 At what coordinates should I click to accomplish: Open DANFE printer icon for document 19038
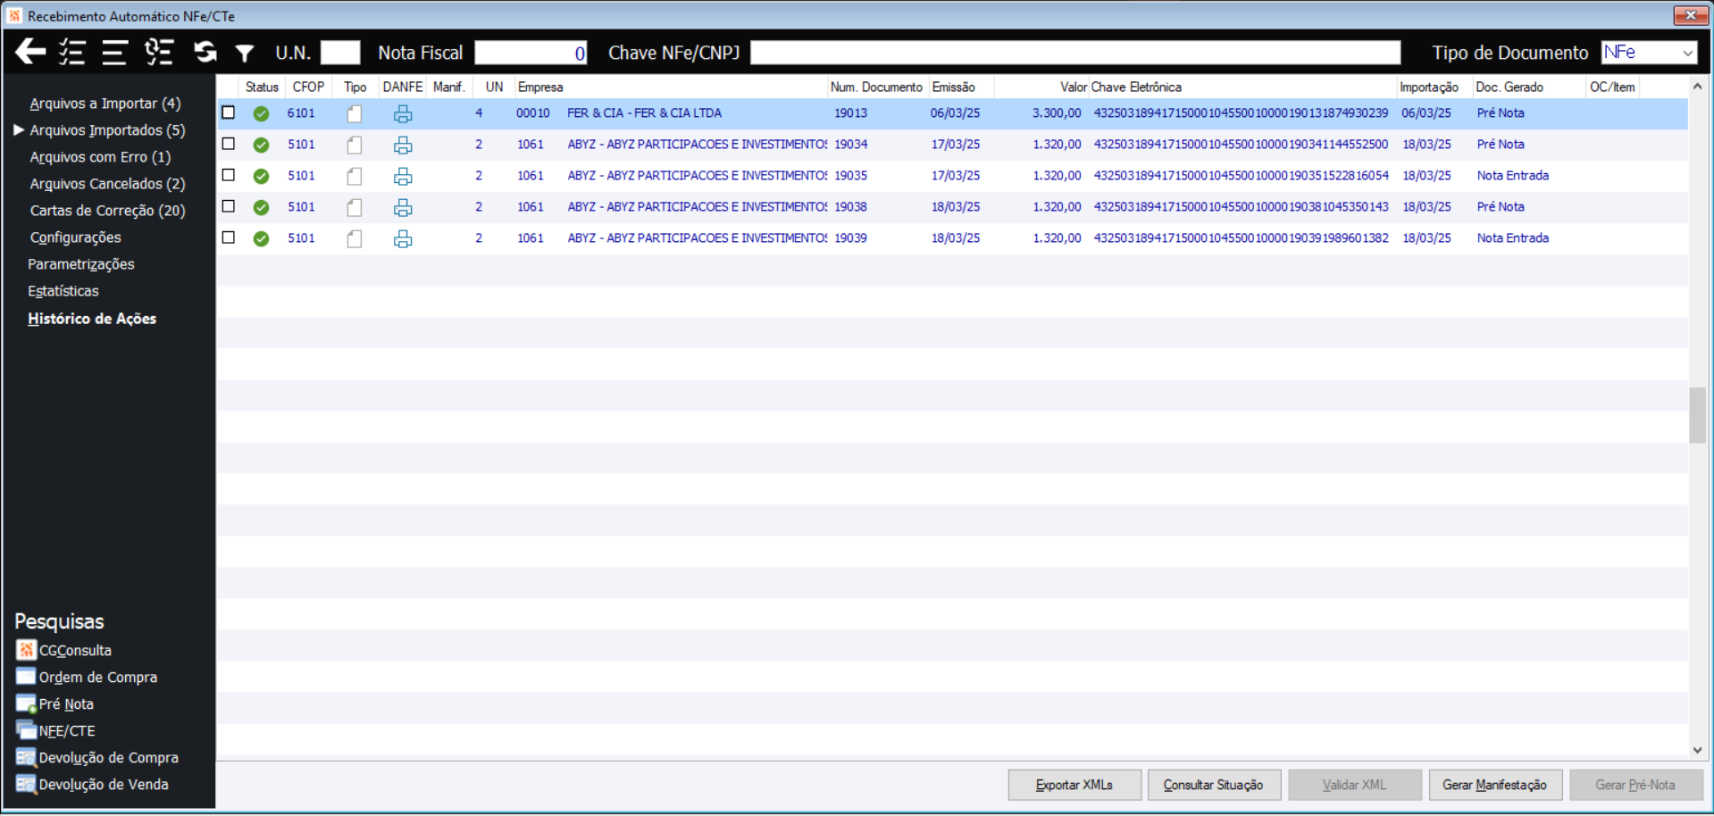[x=403, y=207]
